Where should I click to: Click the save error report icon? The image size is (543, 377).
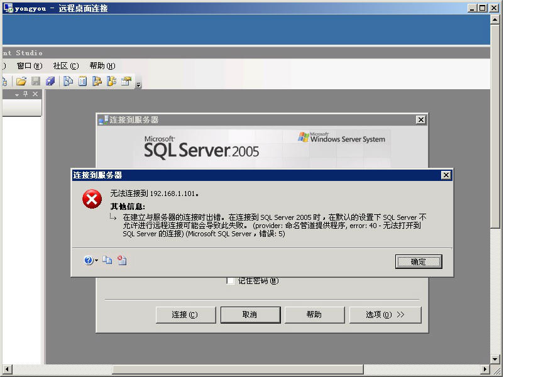coord(121,260)
